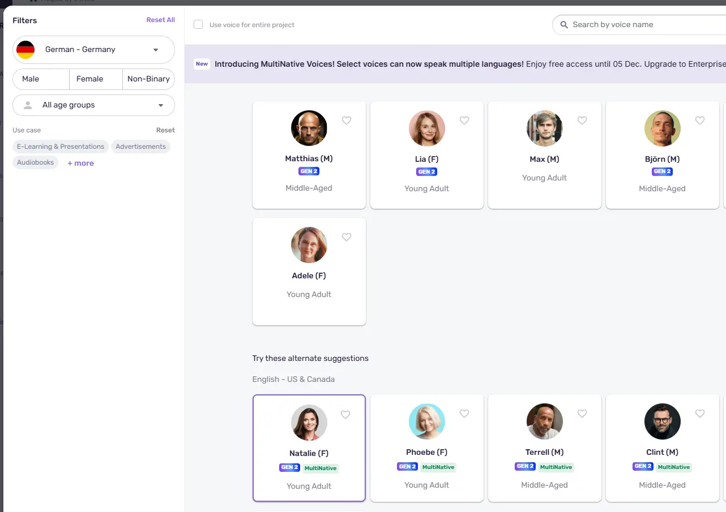The width and height of the screenshot is (726, 512).
Task: Enable 'Use voice for entire project' checkbox
Action: click(x=198, y=24)
